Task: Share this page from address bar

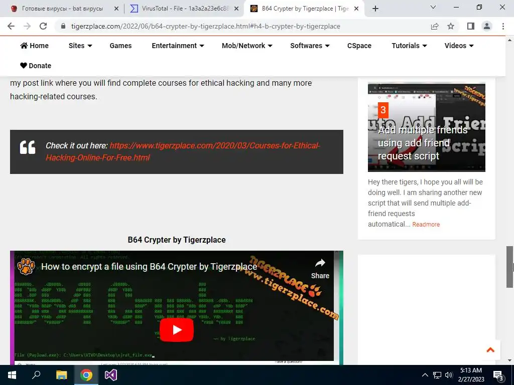Action: [x=435, y=26]
